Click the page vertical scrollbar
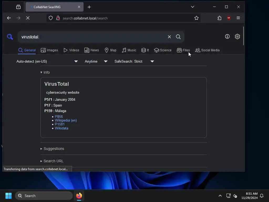 coord(243,36)
